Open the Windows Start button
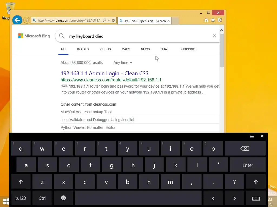Screen dimensions: 277x207 pos(5,202)
